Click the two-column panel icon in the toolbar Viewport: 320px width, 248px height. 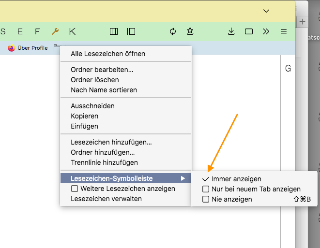pos(114,31)
